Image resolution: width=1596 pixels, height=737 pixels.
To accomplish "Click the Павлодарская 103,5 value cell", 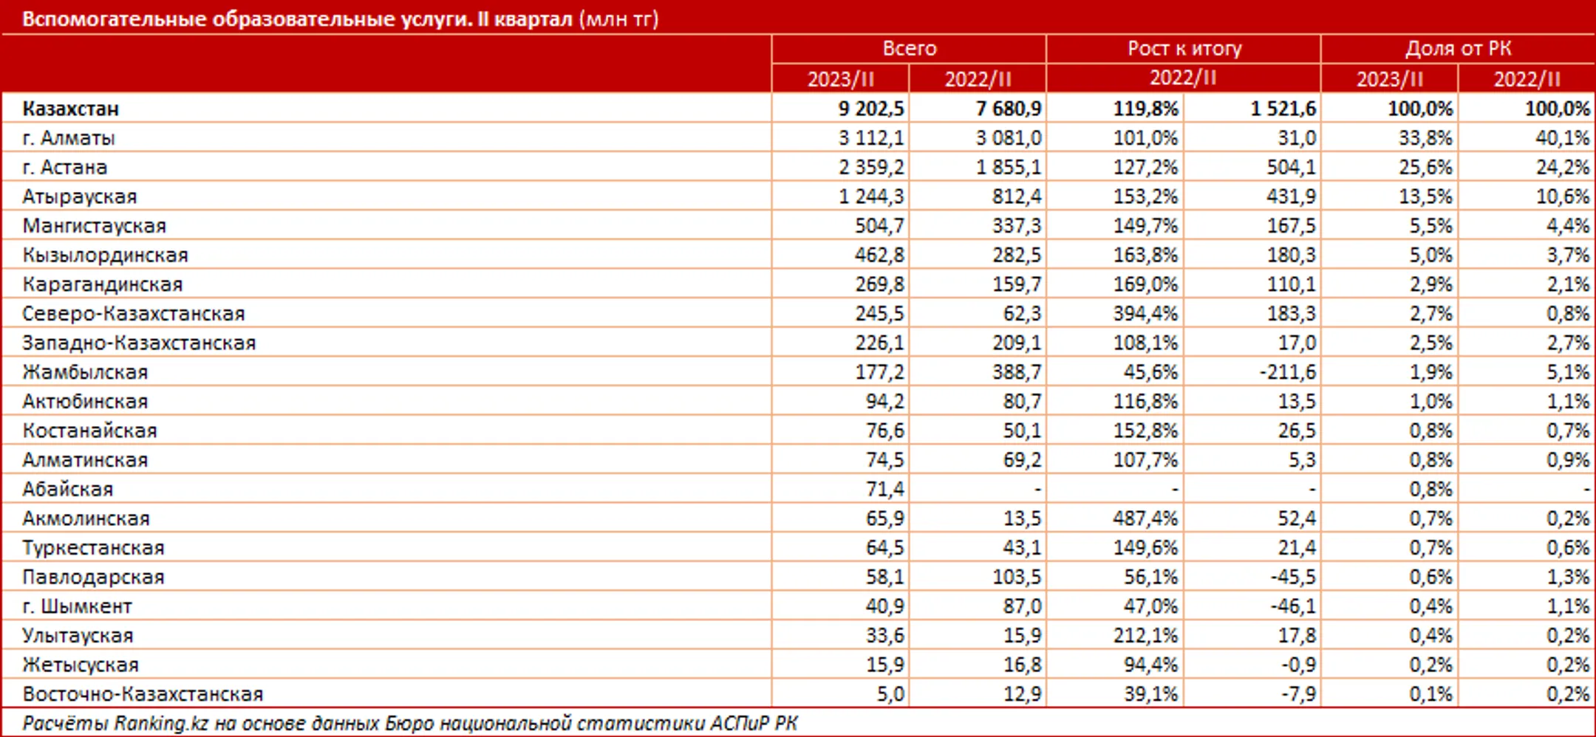I will [x=1016, y=577].
